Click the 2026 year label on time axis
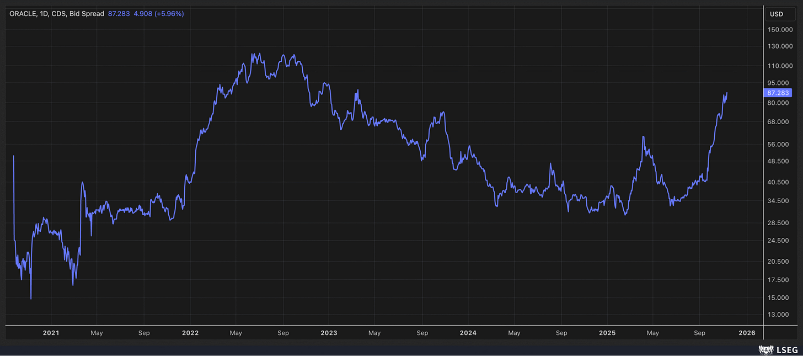Image resolution: width=803 pixels, height=356 pixels. click(747, 333)
